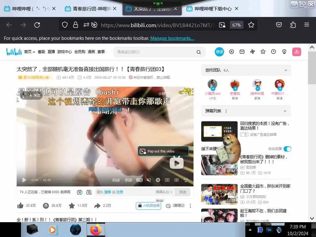Open 弹幕列表 three-dot options
Viewport: 316px width, 237px height.
coord(226,111)
